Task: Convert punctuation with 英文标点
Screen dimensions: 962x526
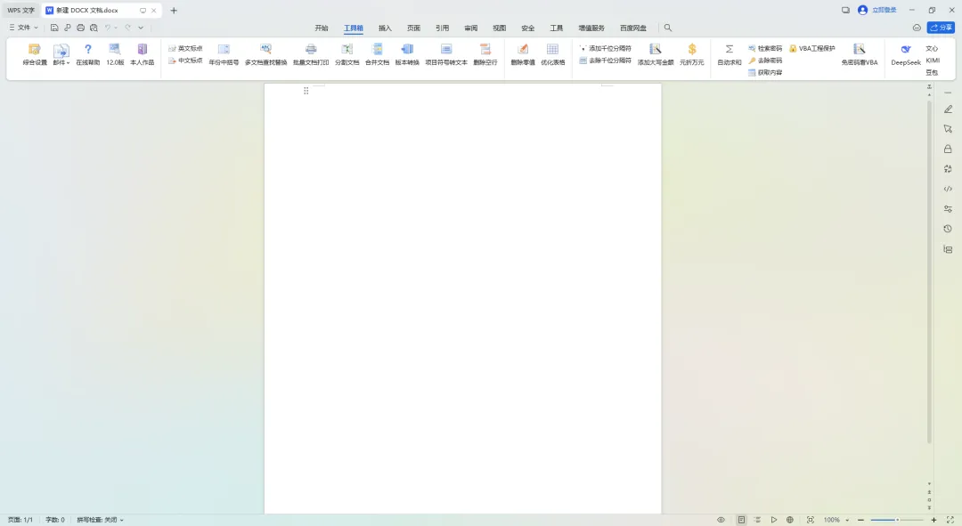Action: pyautogui.click(x=185, y=48)
